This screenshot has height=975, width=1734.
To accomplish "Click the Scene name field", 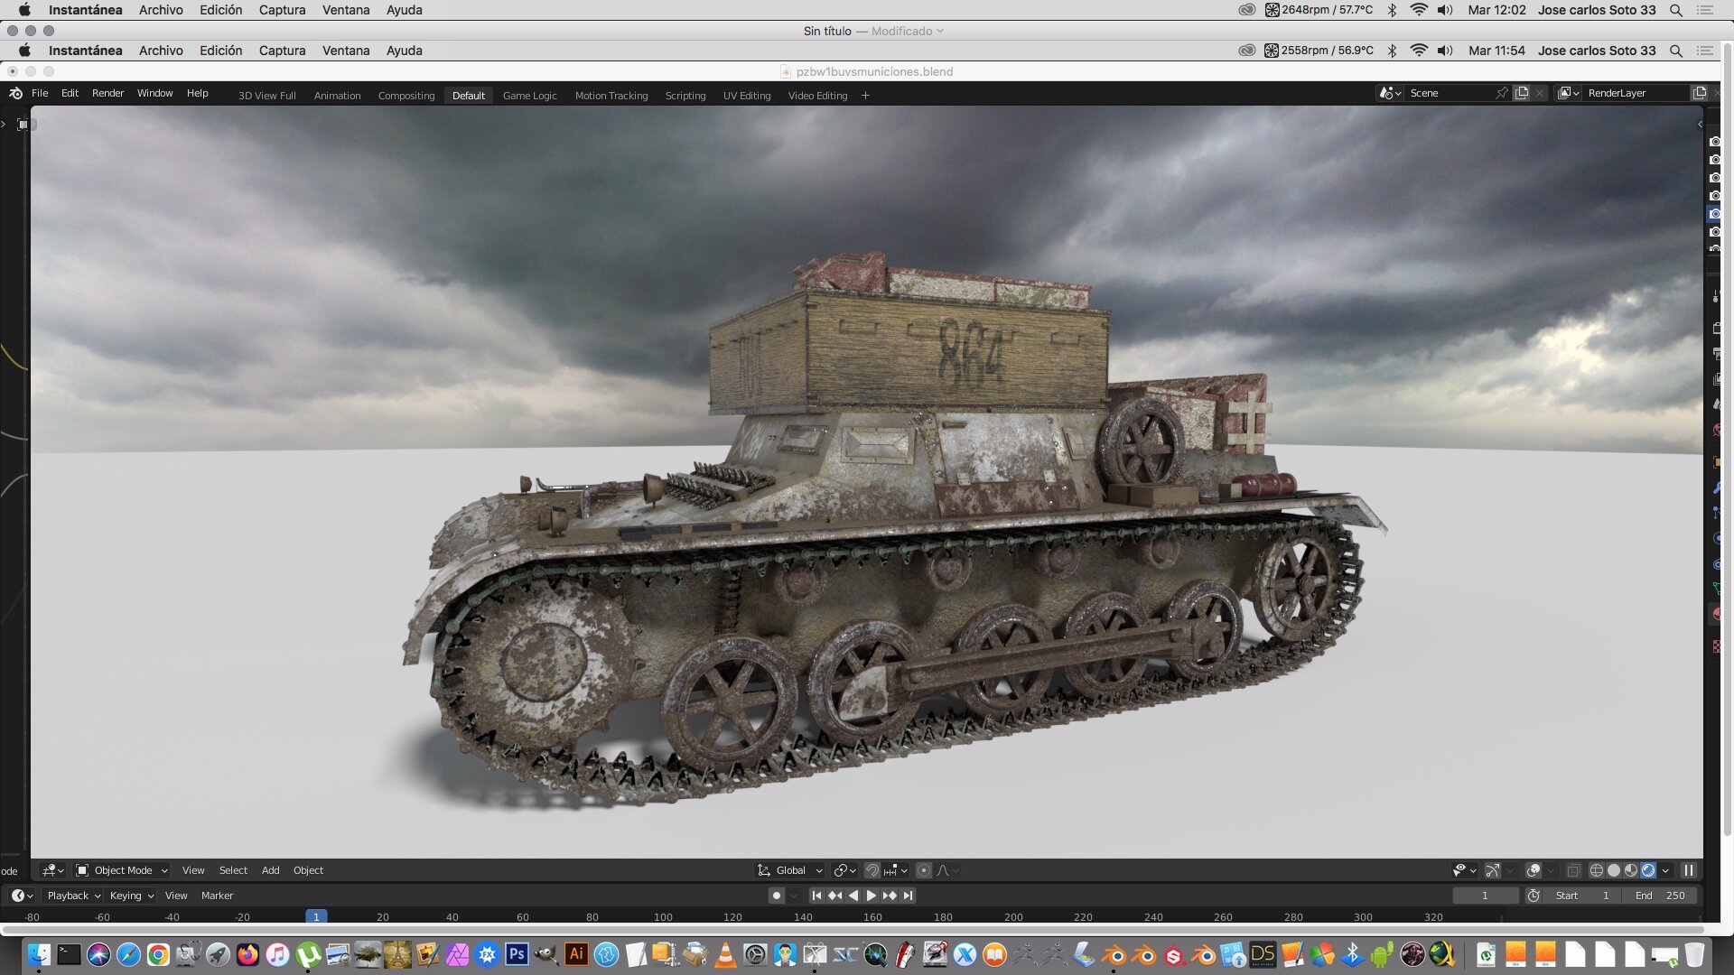I will click(x=1449, y=93).
